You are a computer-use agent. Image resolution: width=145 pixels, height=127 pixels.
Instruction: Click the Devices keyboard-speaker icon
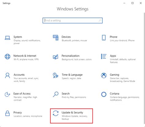(56, 38)
